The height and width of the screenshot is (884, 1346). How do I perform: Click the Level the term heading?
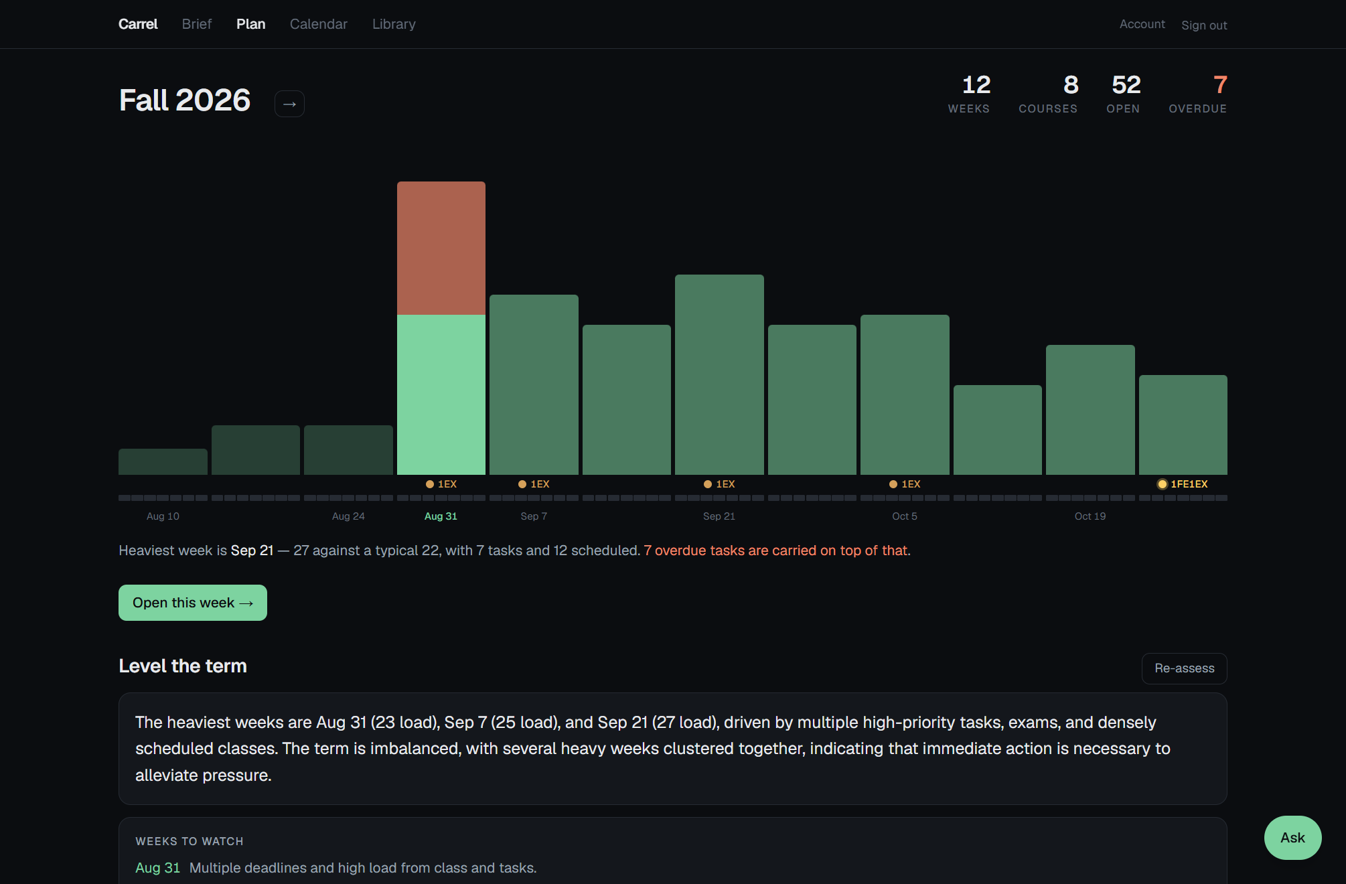(x=183, y=666)
